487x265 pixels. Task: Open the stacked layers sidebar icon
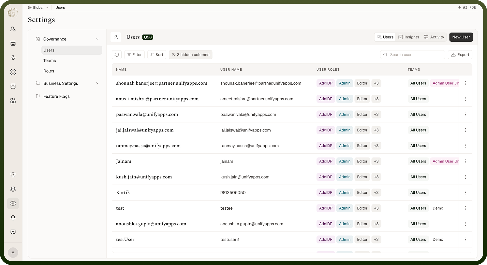point(13,189)
